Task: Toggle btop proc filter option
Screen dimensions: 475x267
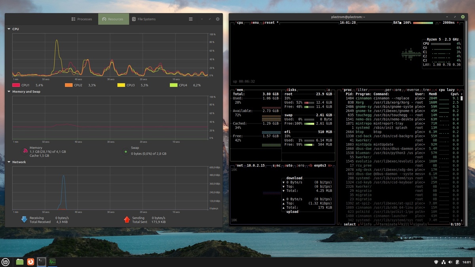Action: click(x=362, y=90)
